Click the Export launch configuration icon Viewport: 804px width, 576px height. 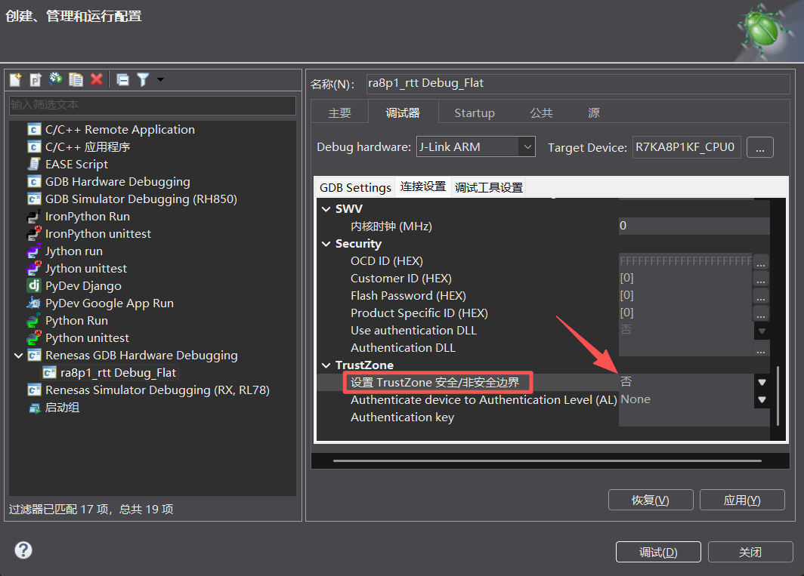click(55, 79)
